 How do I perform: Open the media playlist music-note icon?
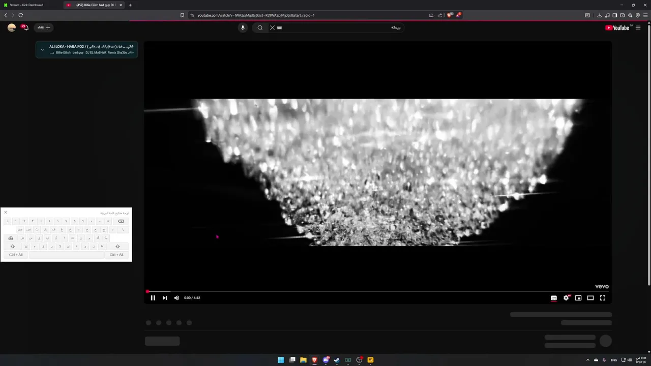(607, 15)
